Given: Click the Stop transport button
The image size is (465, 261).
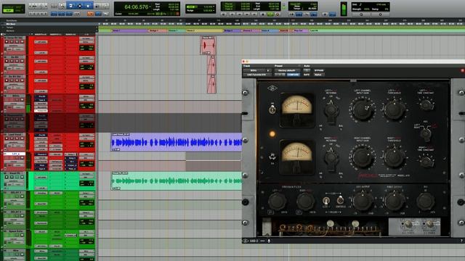Looking at the screenshot, I should 262,14.
